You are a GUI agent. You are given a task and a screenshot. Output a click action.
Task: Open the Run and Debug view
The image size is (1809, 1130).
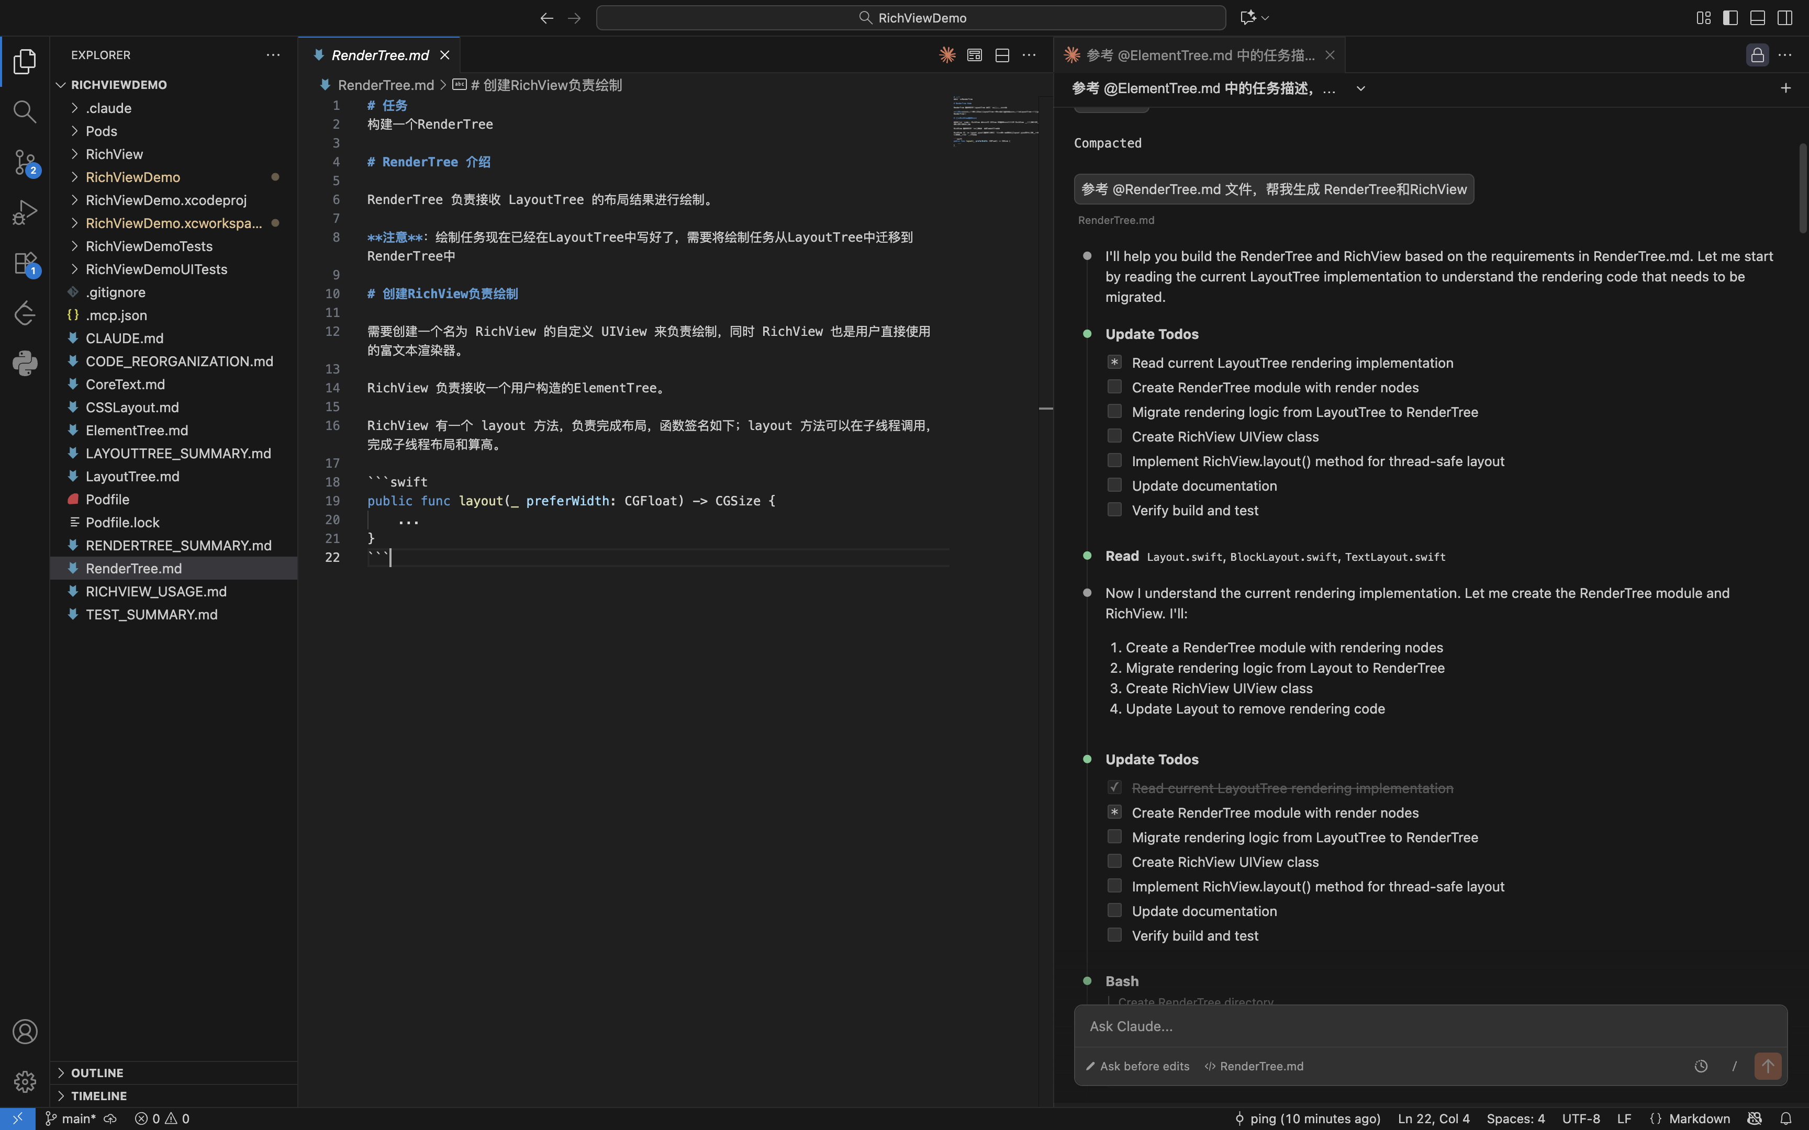tap(25, 212)
